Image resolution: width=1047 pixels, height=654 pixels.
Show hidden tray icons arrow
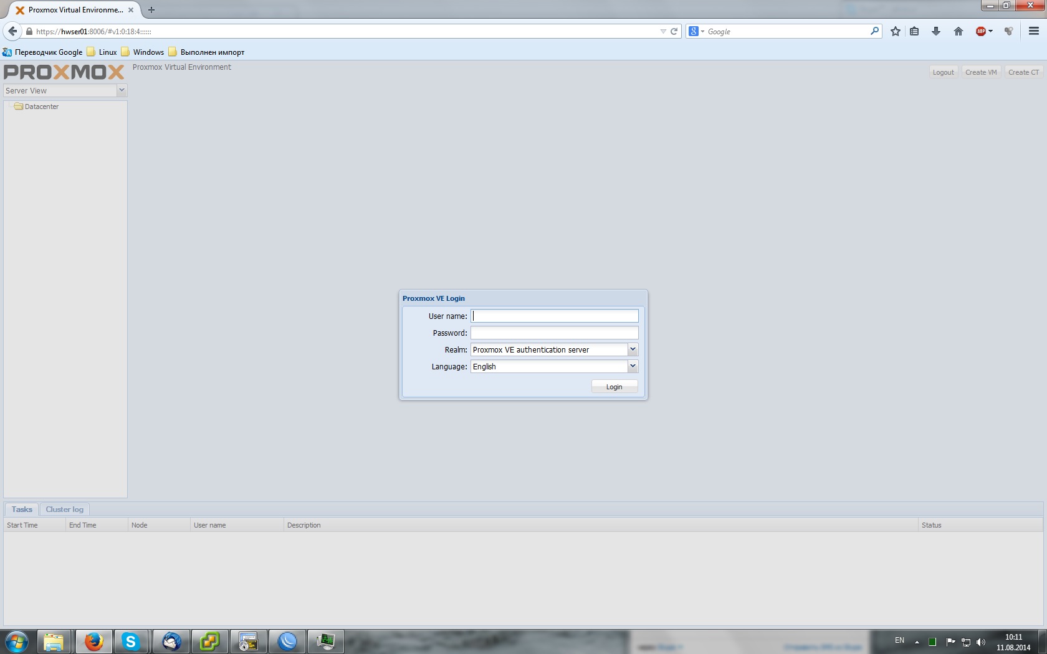coord(917,642)
